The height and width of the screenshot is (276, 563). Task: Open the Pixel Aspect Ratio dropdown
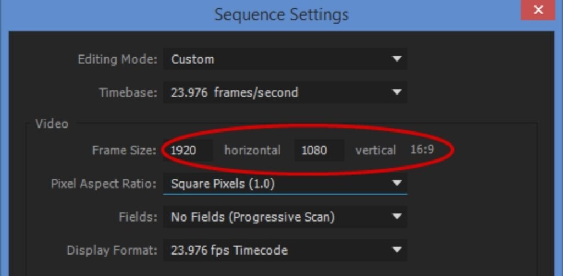275,184
